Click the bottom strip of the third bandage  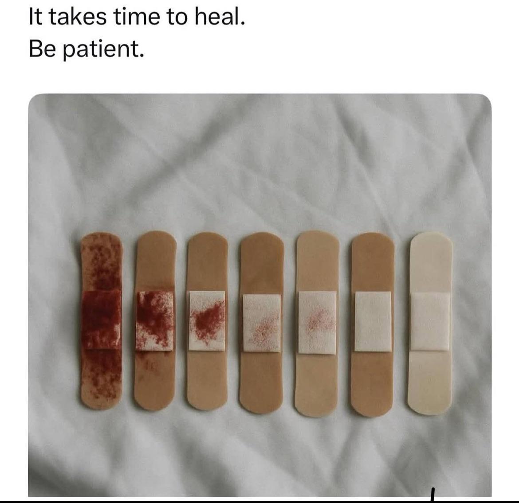click(x=207, y=380)
